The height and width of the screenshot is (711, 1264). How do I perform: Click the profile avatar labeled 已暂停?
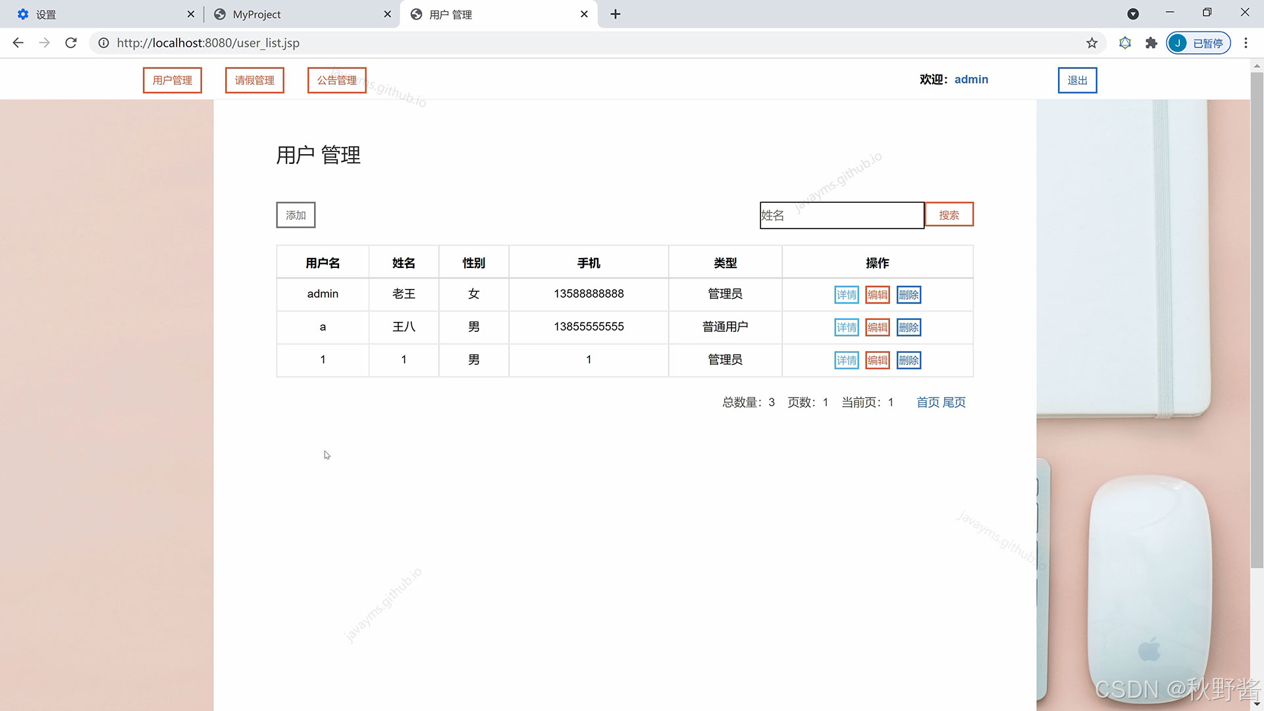click(1198, 43)
